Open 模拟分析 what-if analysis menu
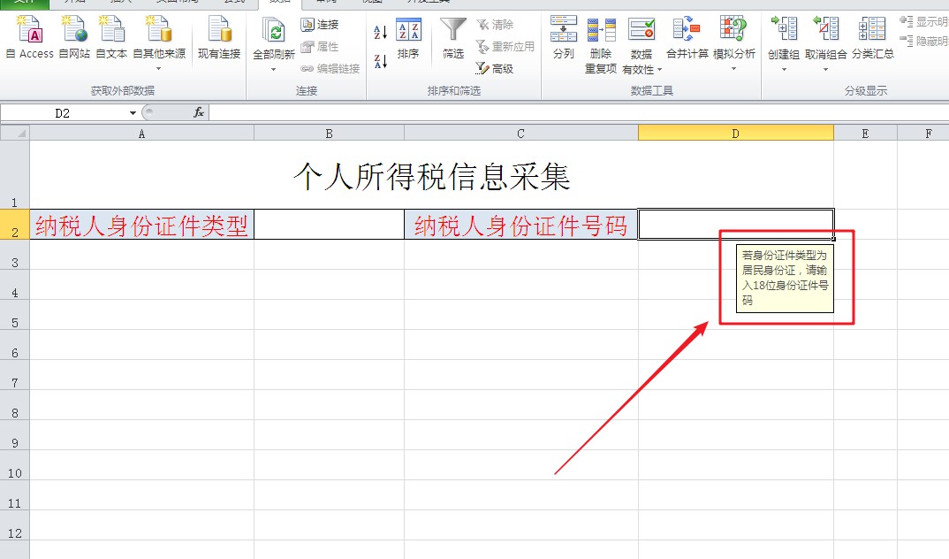 pyautogui.click(x=734, y=43)
